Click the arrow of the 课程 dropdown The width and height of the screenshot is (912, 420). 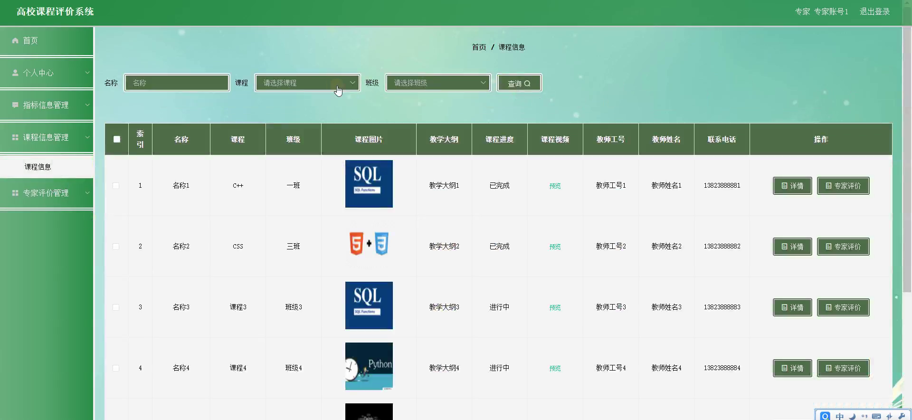[x=352, y=83]
